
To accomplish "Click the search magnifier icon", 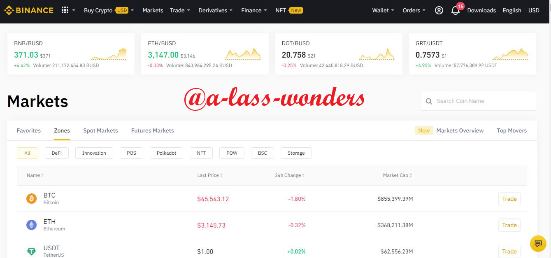I will click(429, 101).
